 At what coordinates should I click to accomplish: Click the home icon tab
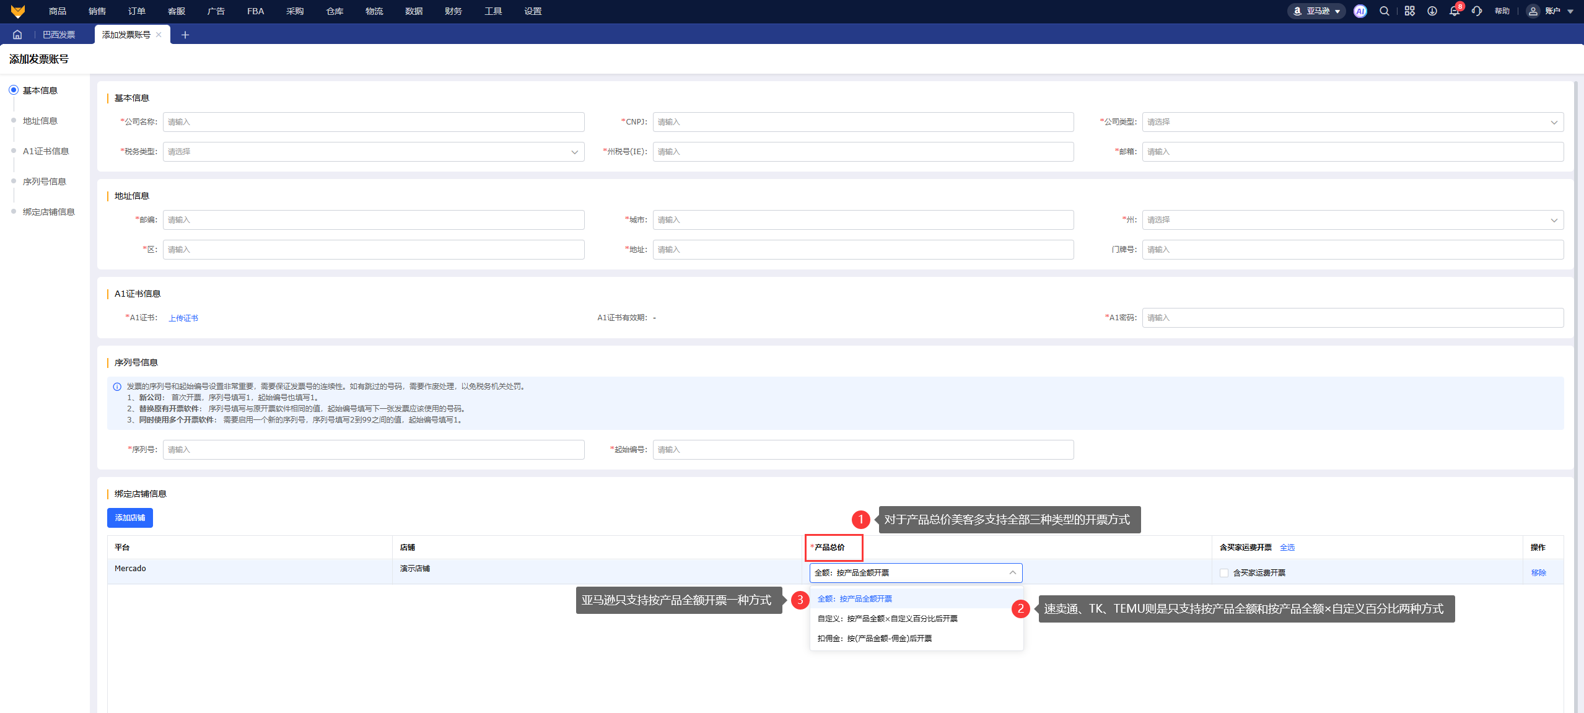coord(17,35)
